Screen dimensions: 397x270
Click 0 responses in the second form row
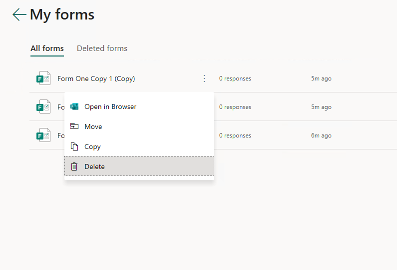click(235, 107)
